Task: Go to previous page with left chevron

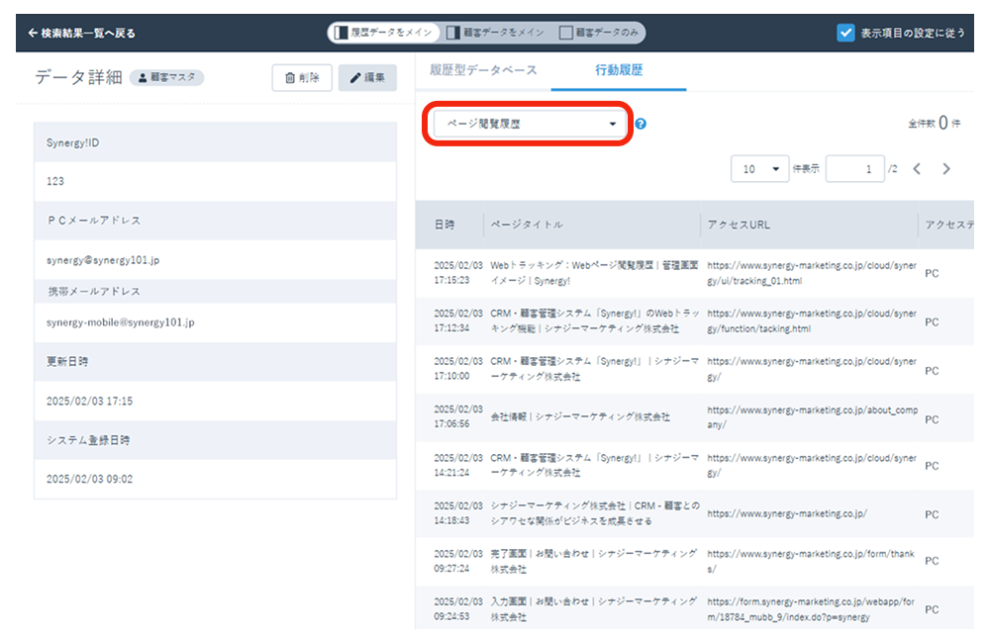Action: (x=917, y=169)
